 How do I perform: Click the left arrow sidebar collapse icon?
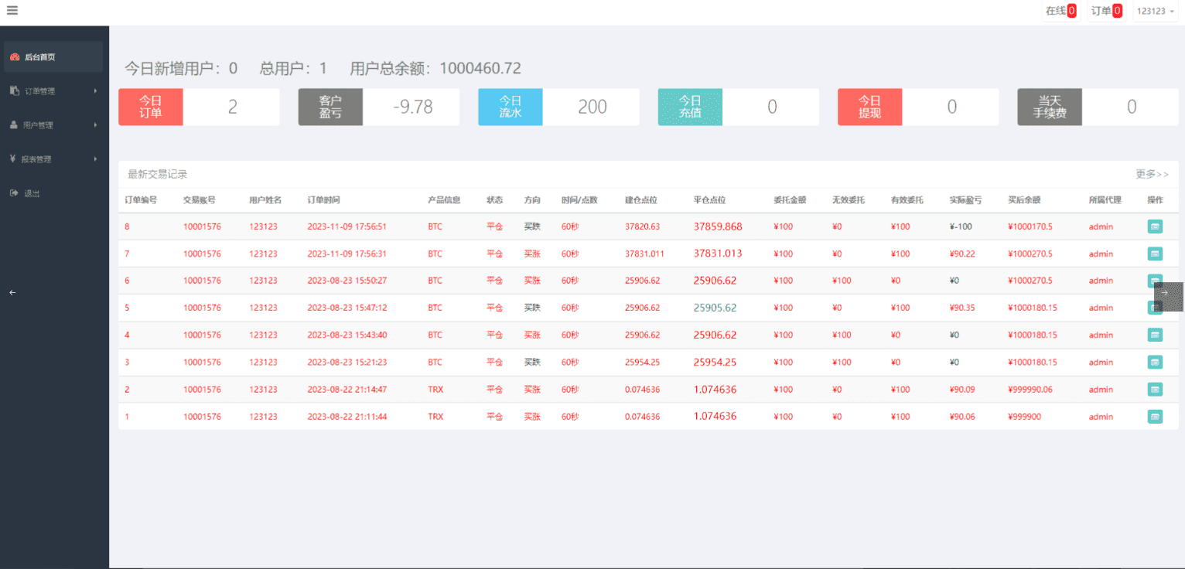12,292
